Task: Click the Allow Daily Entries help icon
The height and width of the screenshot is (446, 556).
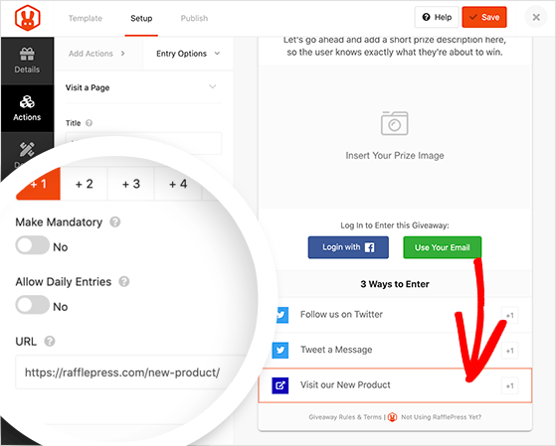Action: (124, 282)
